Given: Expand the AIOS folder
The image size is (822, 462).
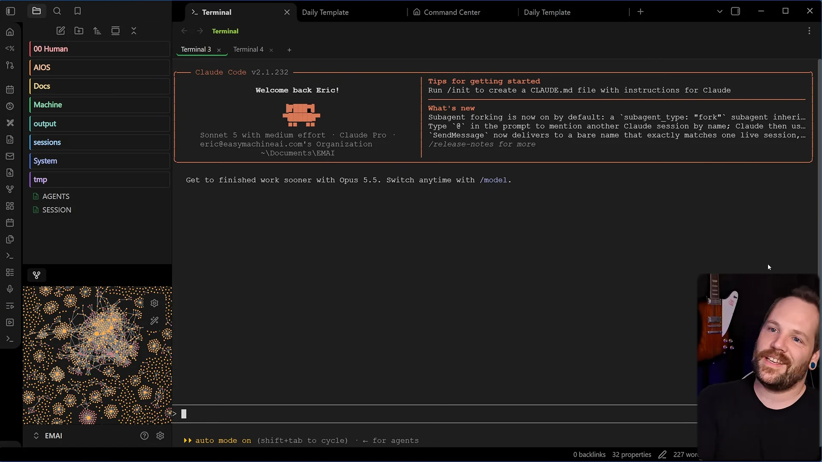Looking at the screenshot, I should (99, 68).
